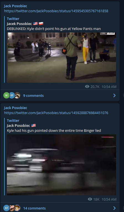Click eye views icon next to 18K
The image size is (124, 212).
pos(90,199)
